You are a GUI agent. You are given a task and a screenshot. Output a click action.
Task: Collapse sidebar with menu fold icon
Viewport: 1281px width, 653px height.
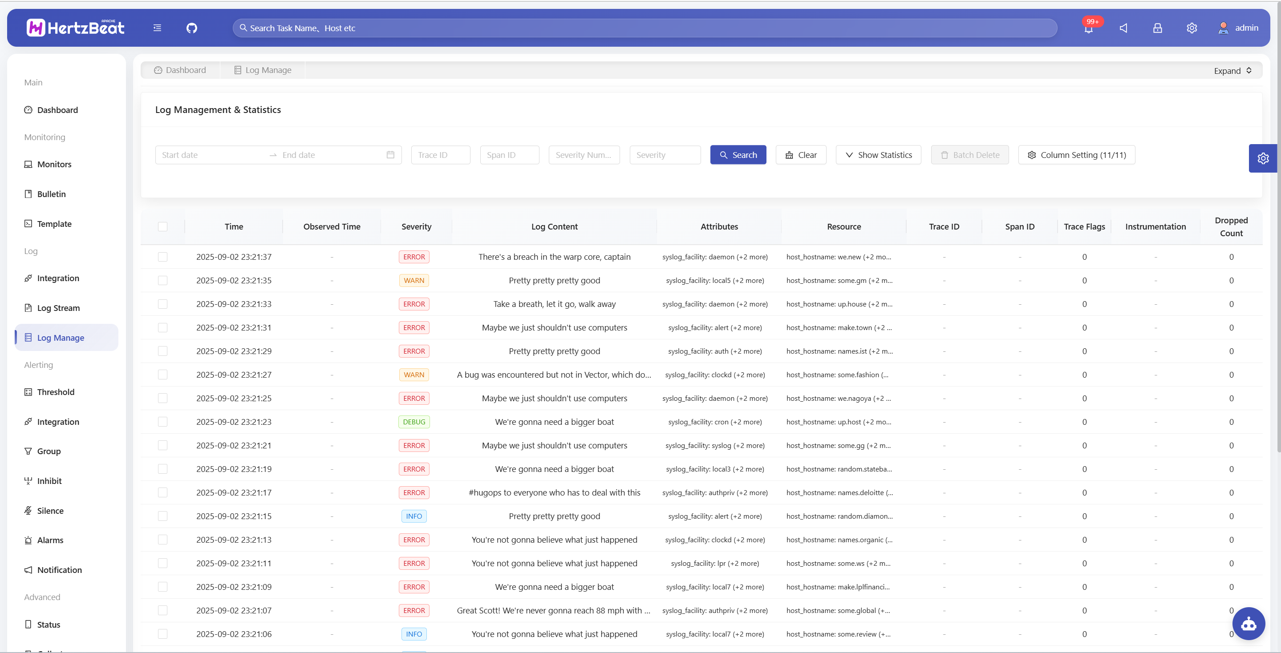click(x=157, y=28)
